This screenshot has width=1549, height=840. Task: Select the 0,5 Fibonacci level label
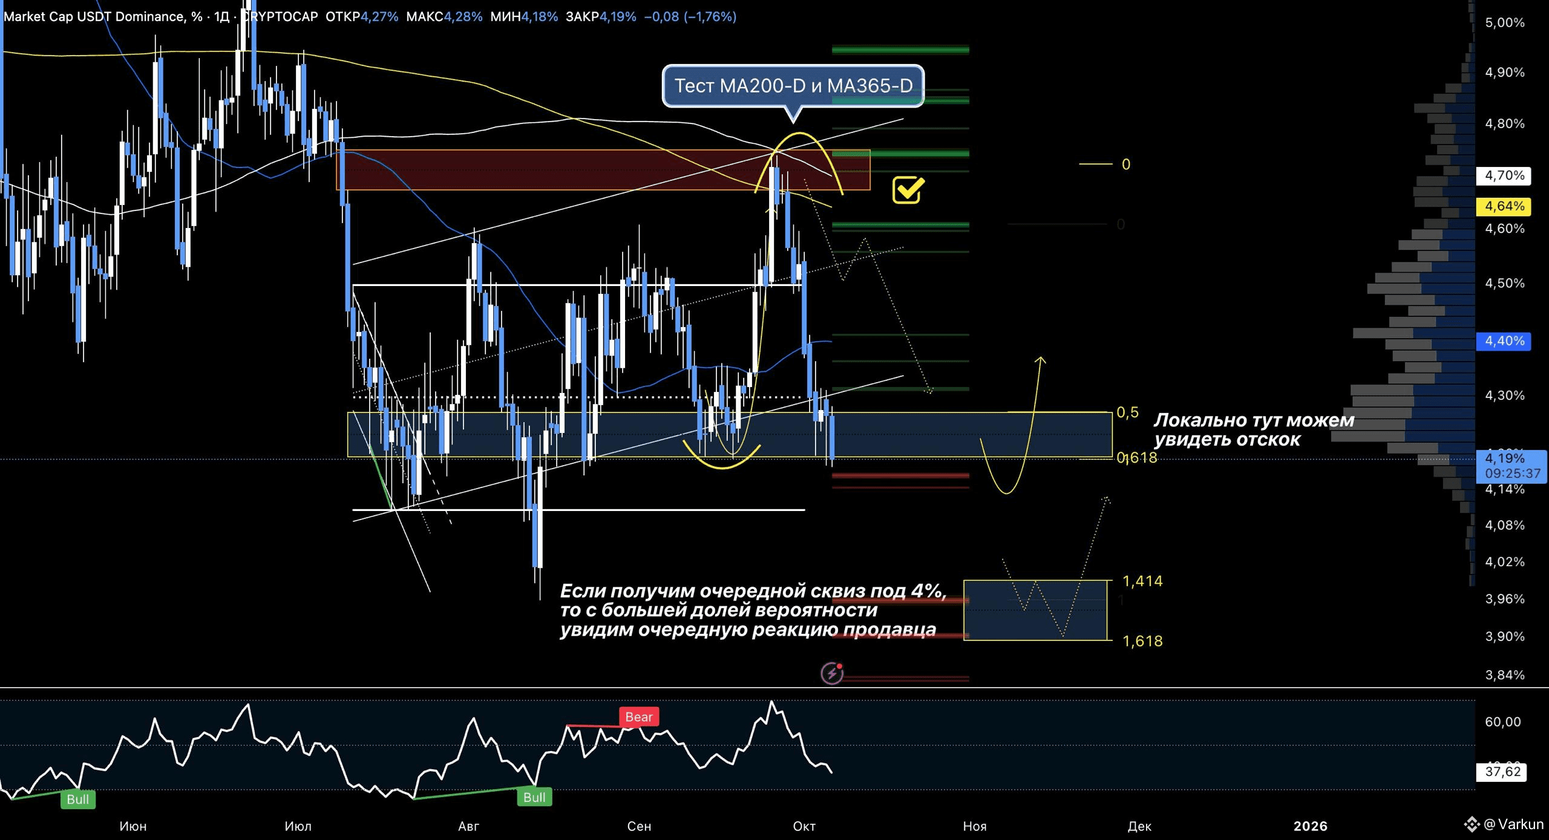(x=1127, y=412)
